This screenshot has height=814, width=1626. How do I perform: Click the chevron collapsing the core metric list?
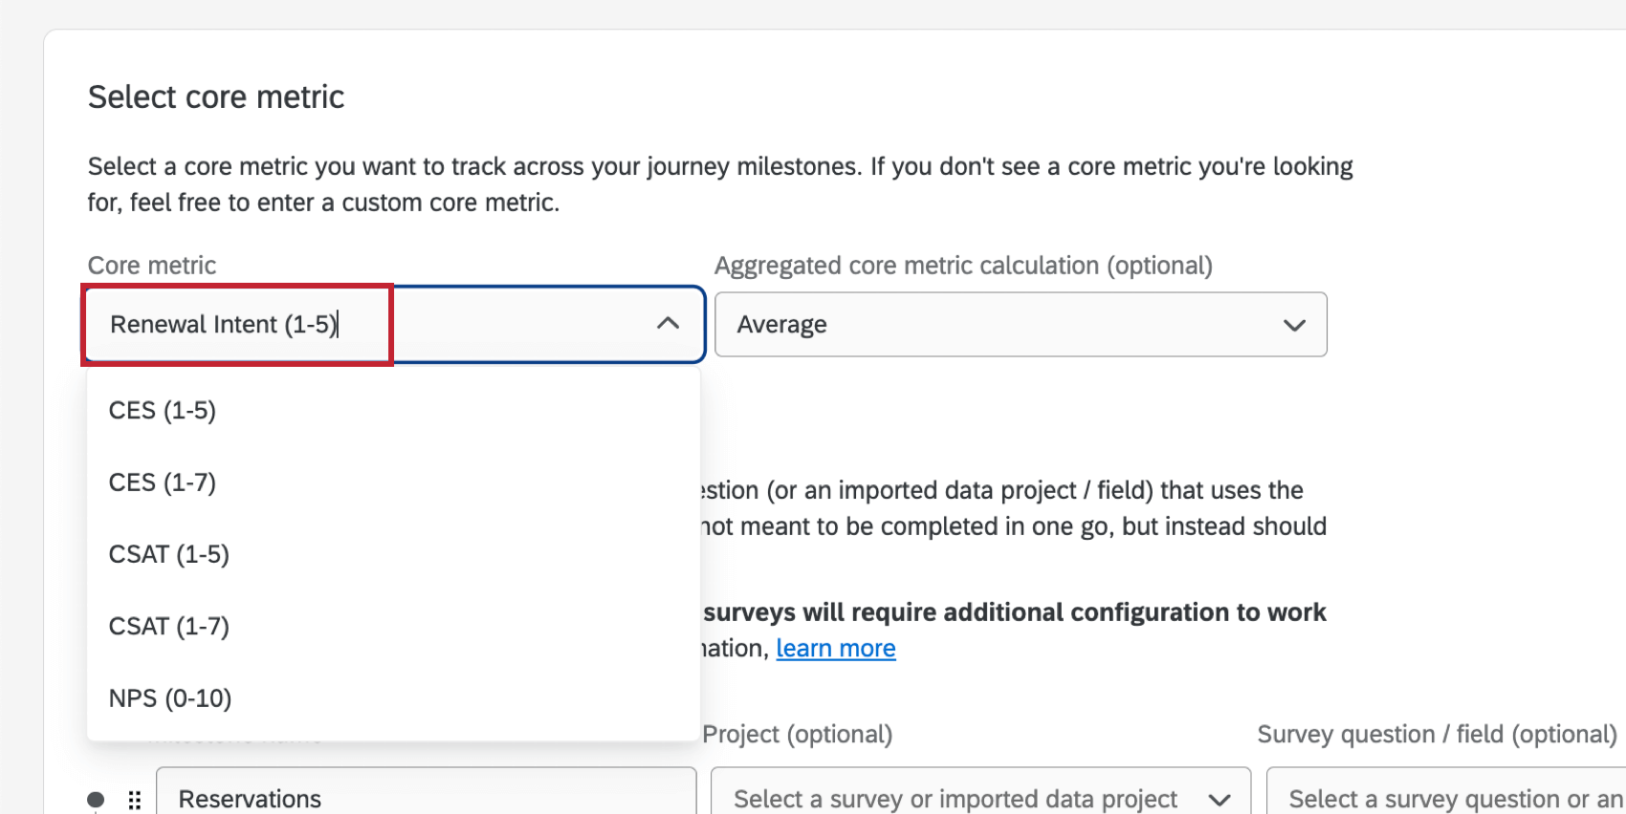click(668, 324)
